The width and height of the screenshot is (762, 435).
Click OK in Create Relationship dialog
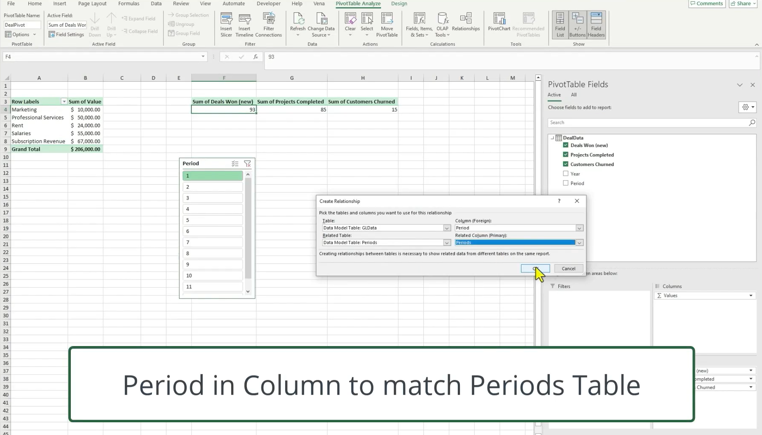tap(534, 268)
